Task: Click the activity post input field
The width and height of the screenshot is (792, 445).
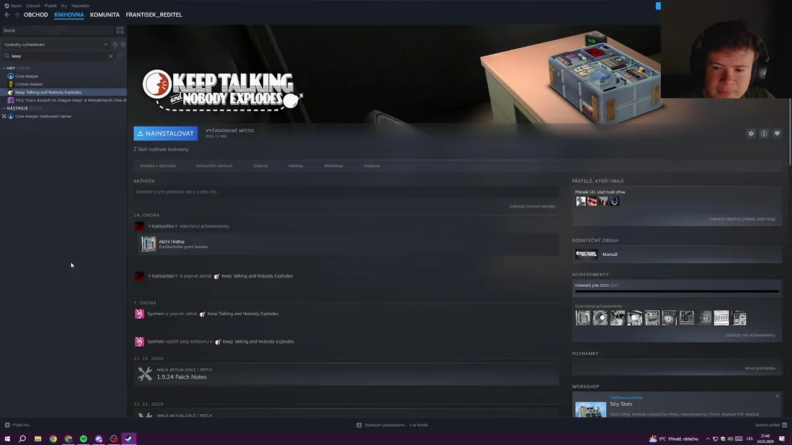Action: click(x=345, y=192)
